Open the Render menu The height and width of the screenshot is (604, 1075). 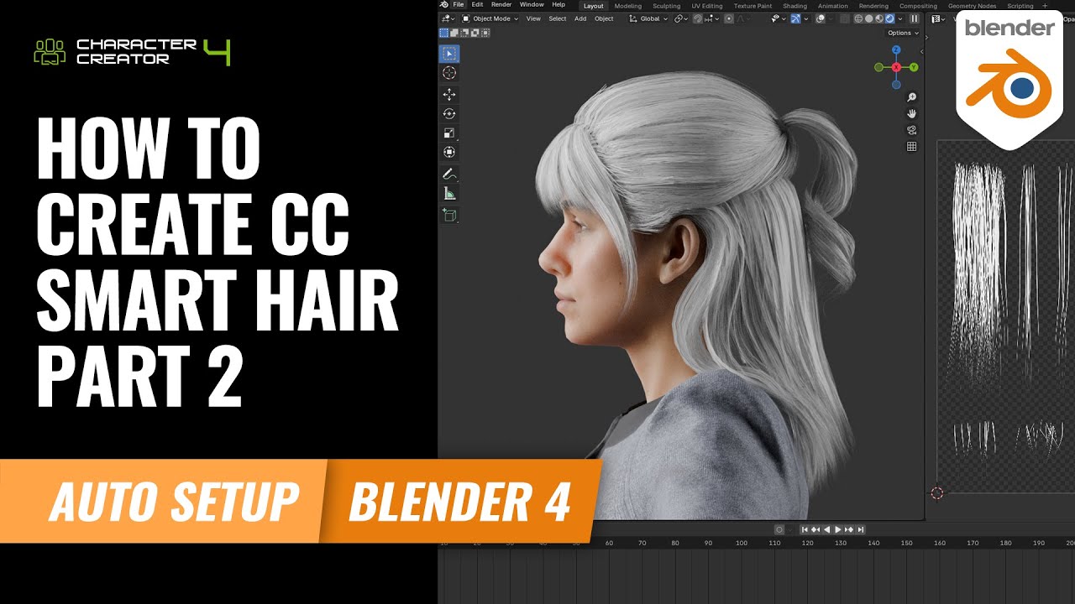click(x=501, y=5)
